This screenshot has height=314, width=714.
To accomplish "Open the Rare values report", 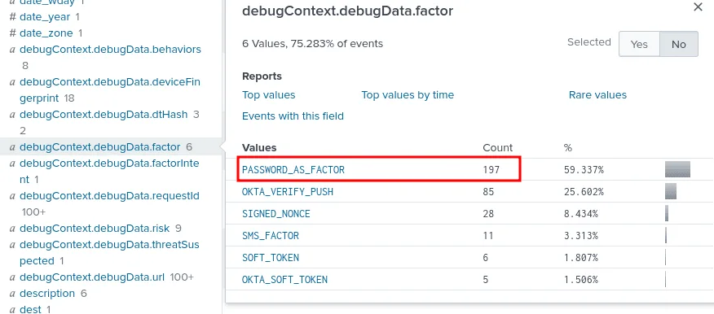I will pos(597,95).
